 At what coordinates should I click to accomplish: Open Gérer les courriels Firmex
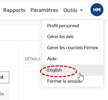(73, 48)
